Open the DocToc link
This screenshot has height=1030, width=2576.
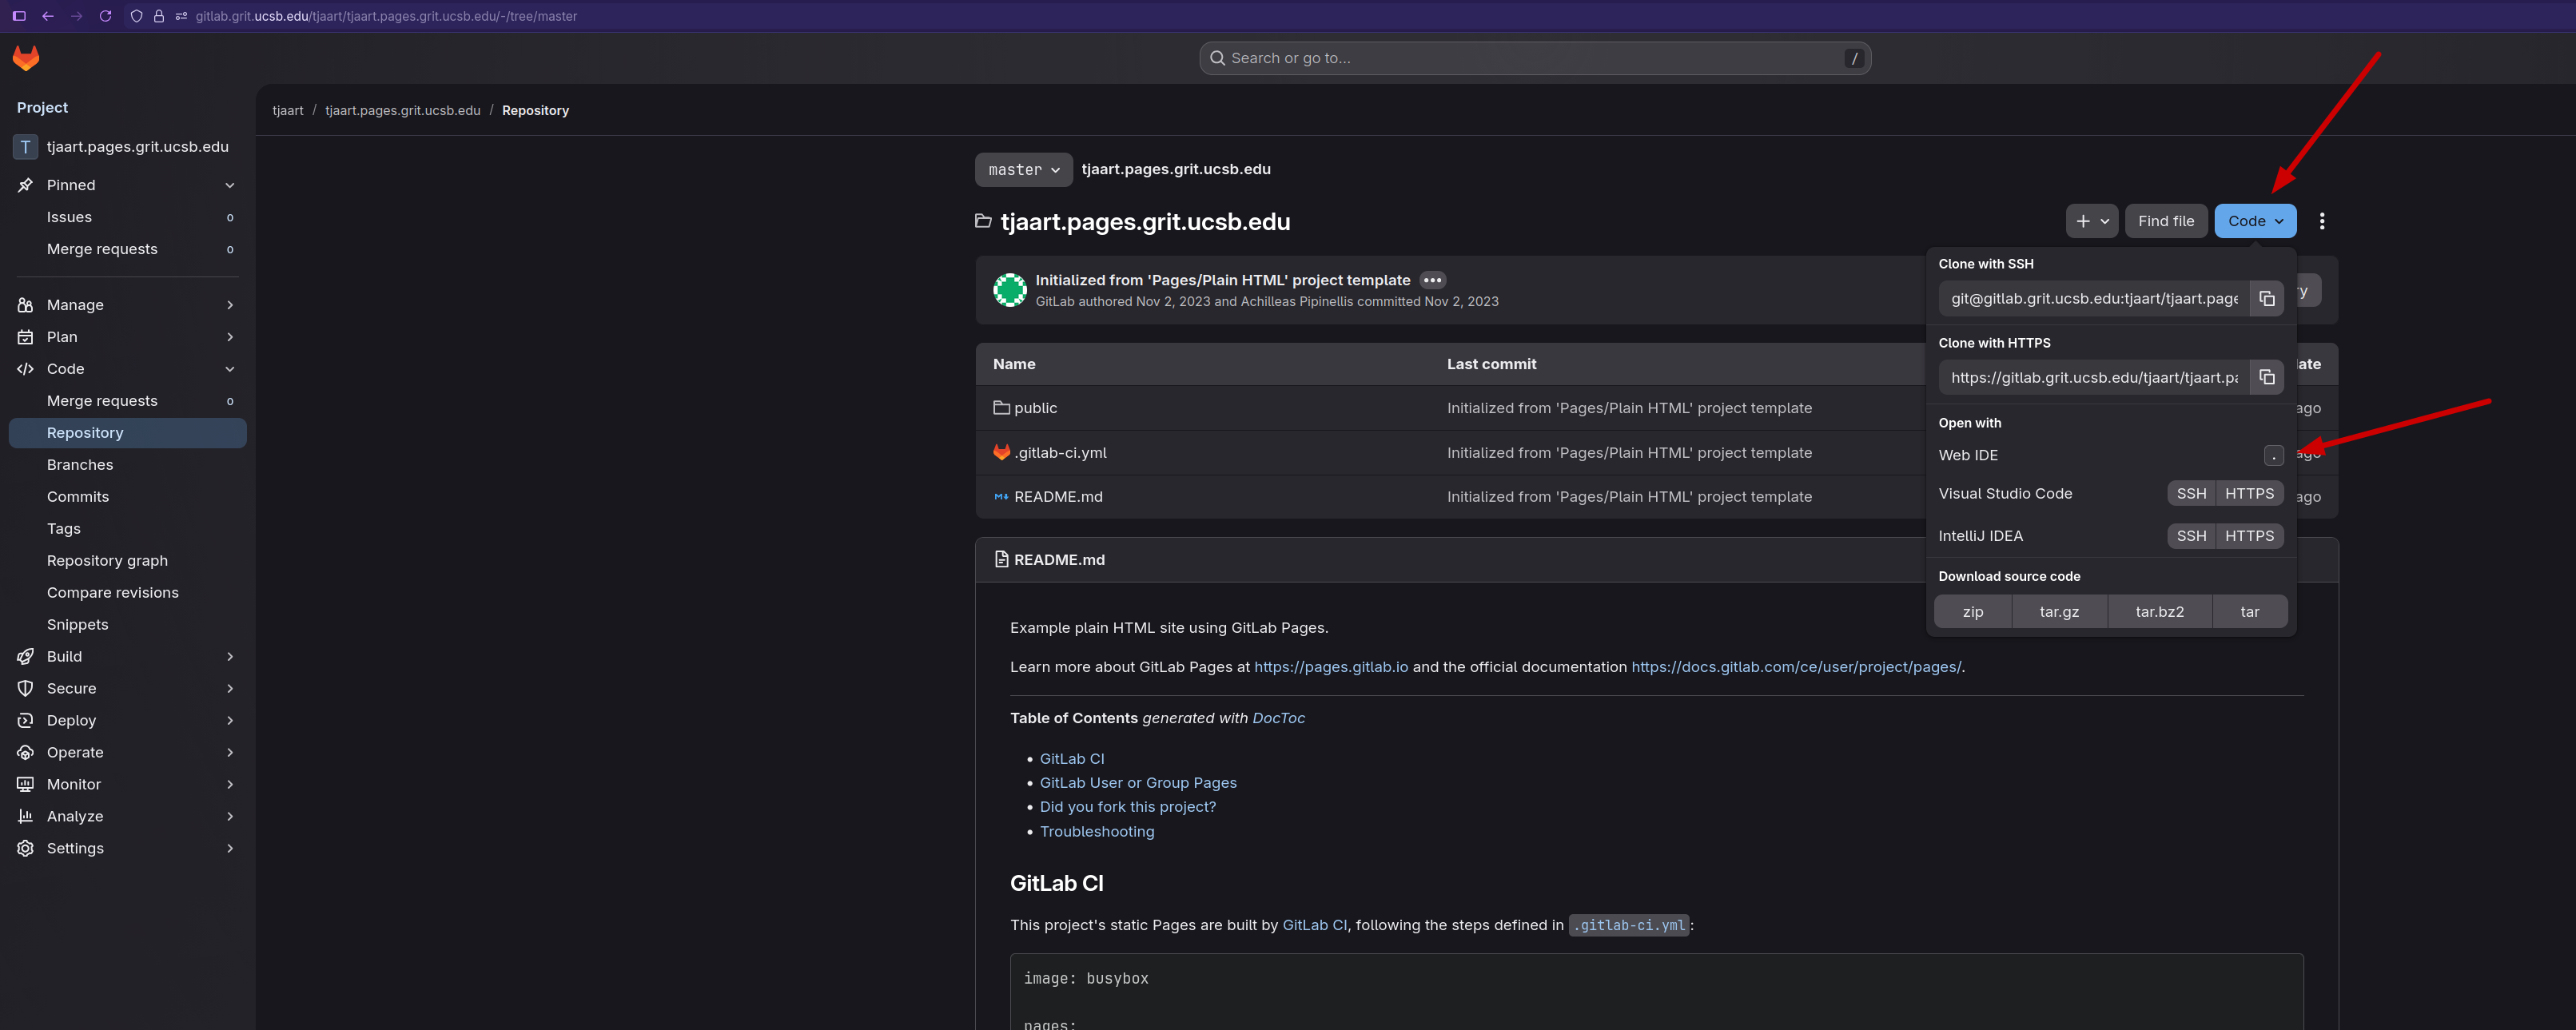[1278, 718]
